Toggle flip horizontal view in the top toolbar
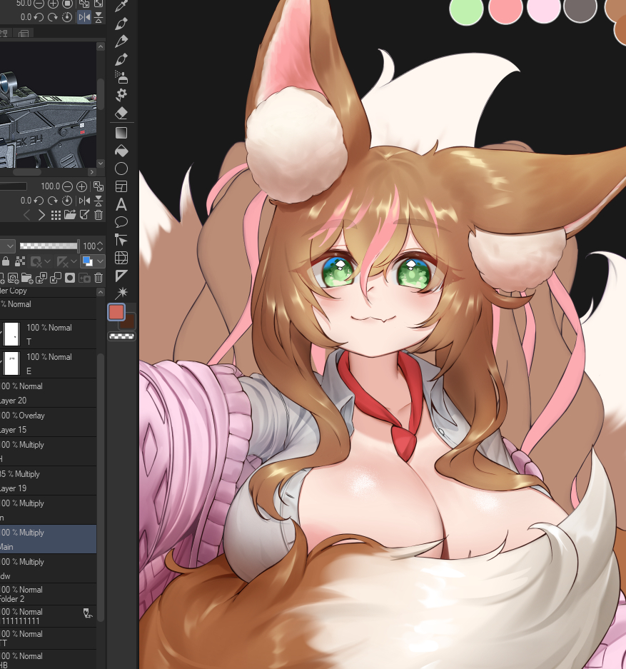Screen dimensions: 626x669 pyautogui.click(x=84, y=16)
